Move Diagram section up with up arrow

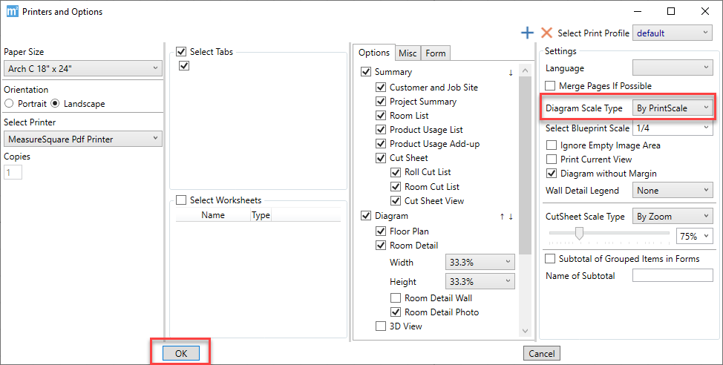tap(502, 217)
